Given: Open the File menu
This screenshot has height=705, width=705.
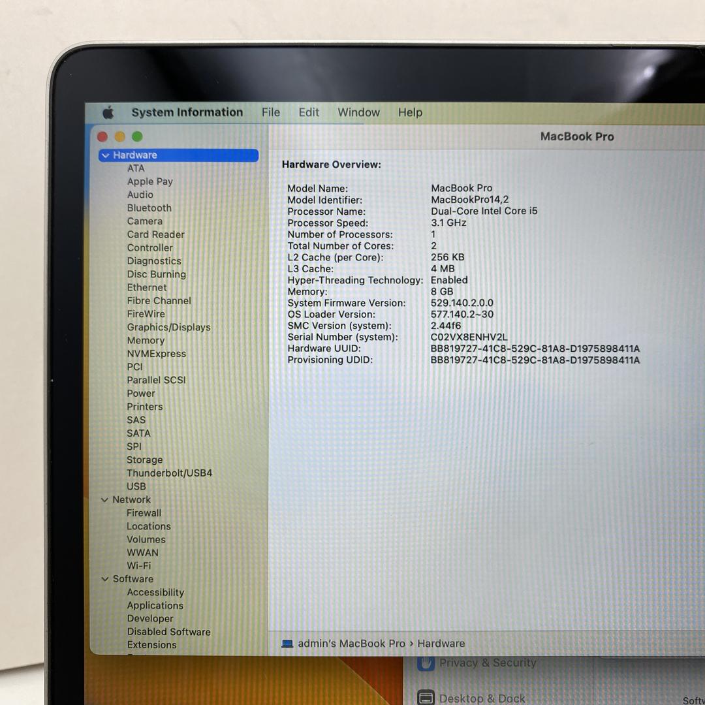Looking at the screenshot, I should click(271, 112).
